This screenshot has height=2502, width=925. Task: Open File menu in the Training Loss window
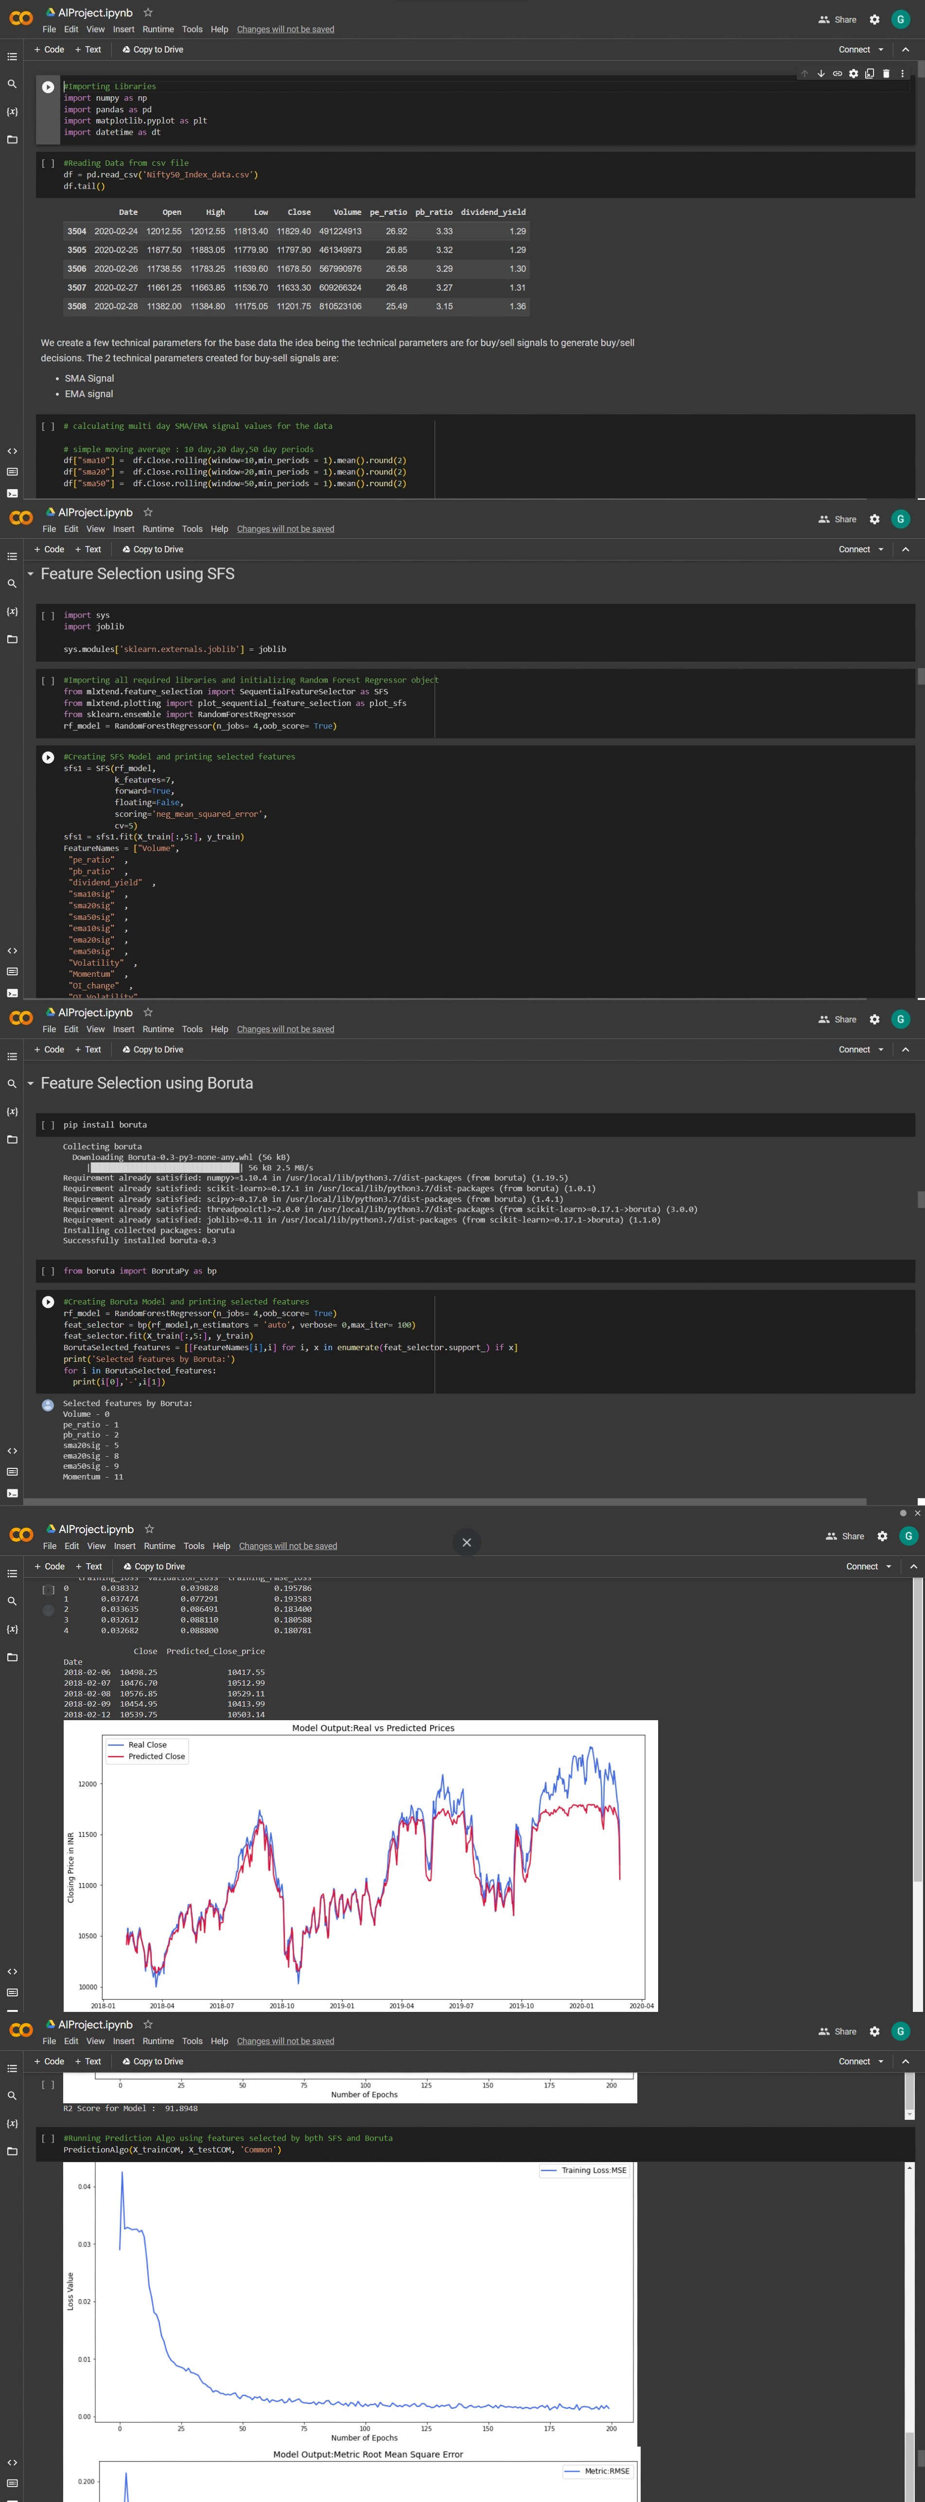pyautogui.click(x=49, y=2041)
